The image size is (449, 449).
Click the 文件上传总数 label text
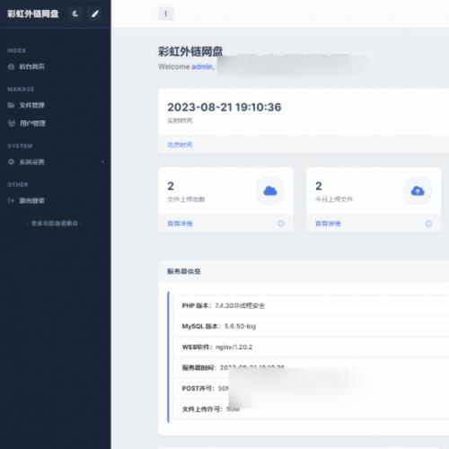point(186,199)
